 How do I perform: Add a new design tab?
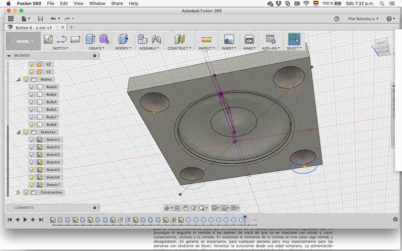(71, 27)
